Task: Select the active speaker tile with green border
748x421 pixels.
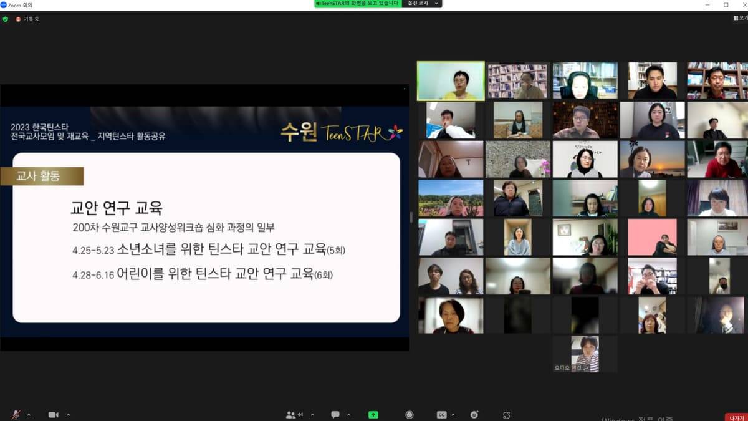Action: pos(451,81)
